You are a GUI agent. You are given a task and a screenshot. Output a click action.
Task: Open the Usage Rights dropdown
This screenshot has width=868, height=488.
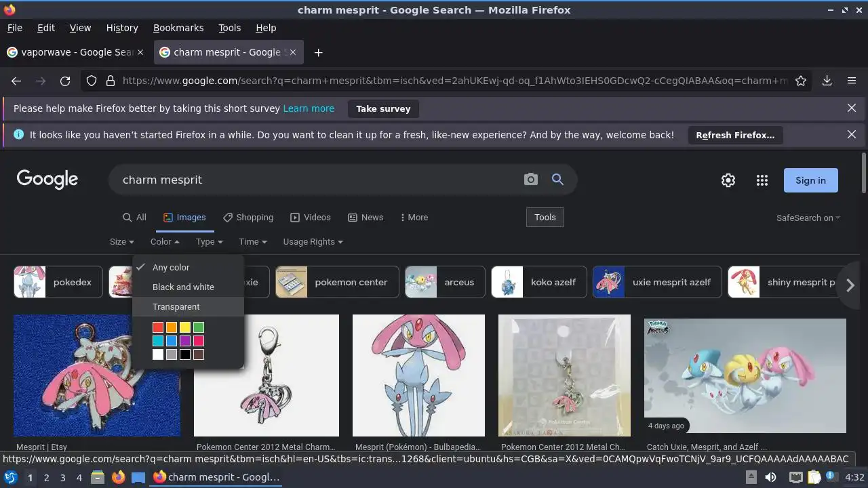click(313, 242)
